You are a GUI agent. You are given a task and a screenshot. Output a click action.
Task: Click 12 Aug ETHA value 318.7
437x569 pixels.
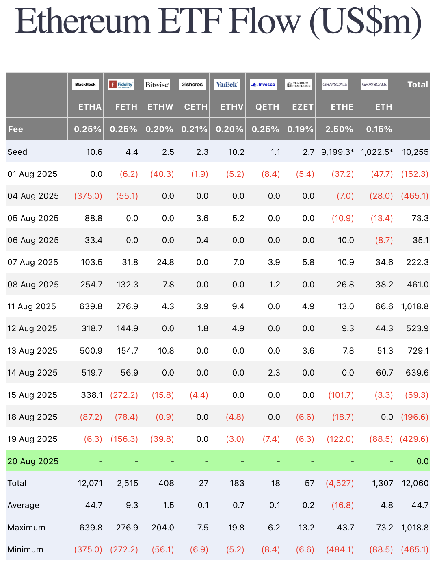point(92,328)
